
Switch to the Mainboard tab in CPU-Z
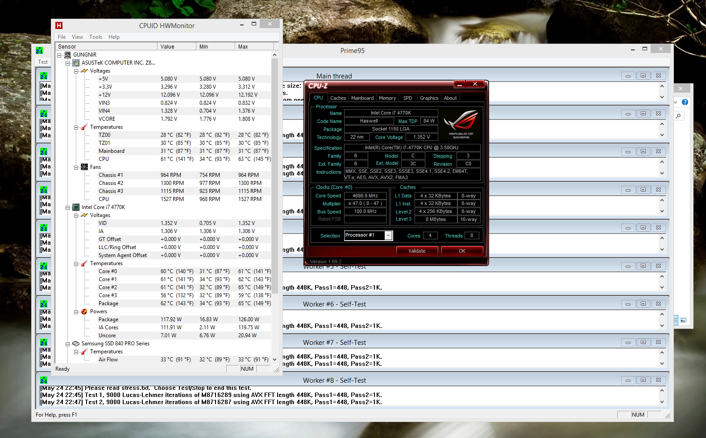click(362, 98)
